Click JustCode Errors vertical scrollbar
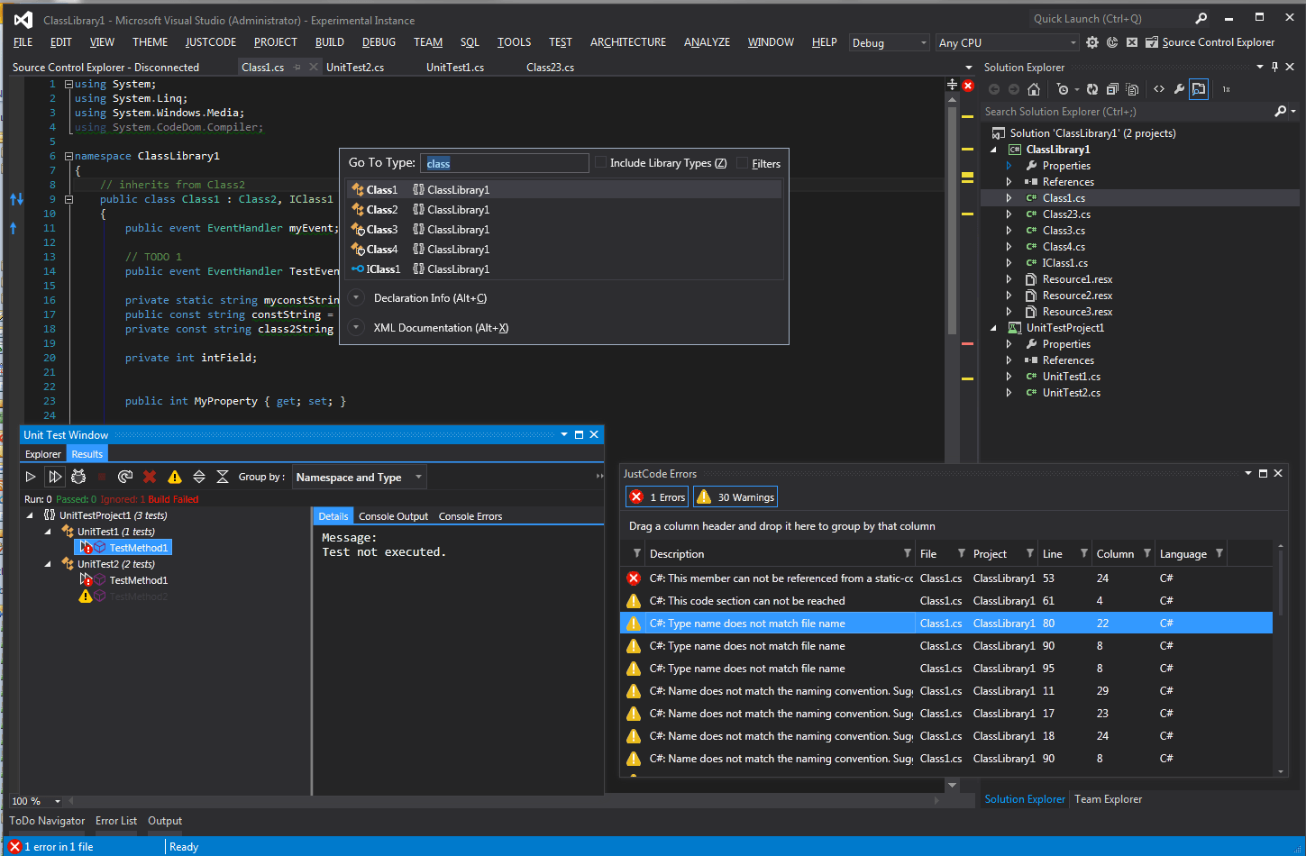Viewport: 1306px width, 856px height. click(1281, 658)
